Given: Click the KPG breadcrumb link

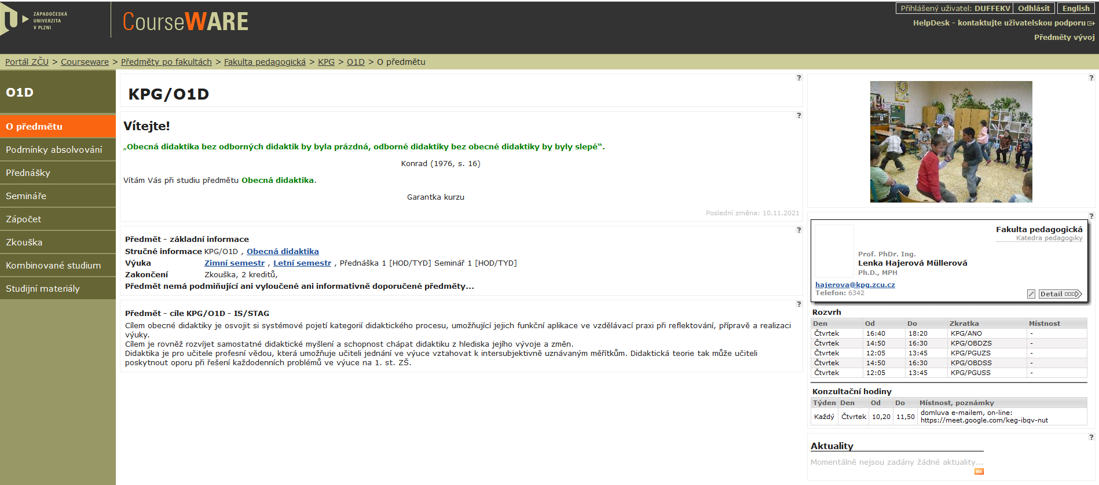Looking at the screenshot, I should [326, 62].
